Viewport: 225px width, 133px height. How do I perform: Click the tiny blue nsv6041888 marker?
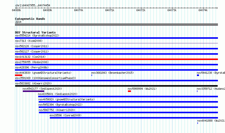198,123
